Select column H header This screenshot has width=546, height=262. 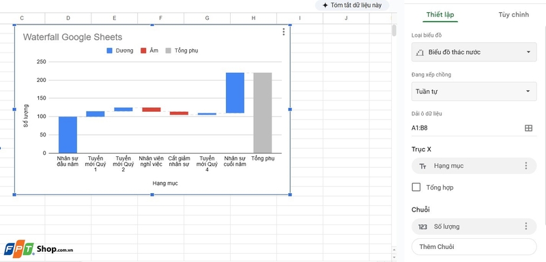click(253, 18)
